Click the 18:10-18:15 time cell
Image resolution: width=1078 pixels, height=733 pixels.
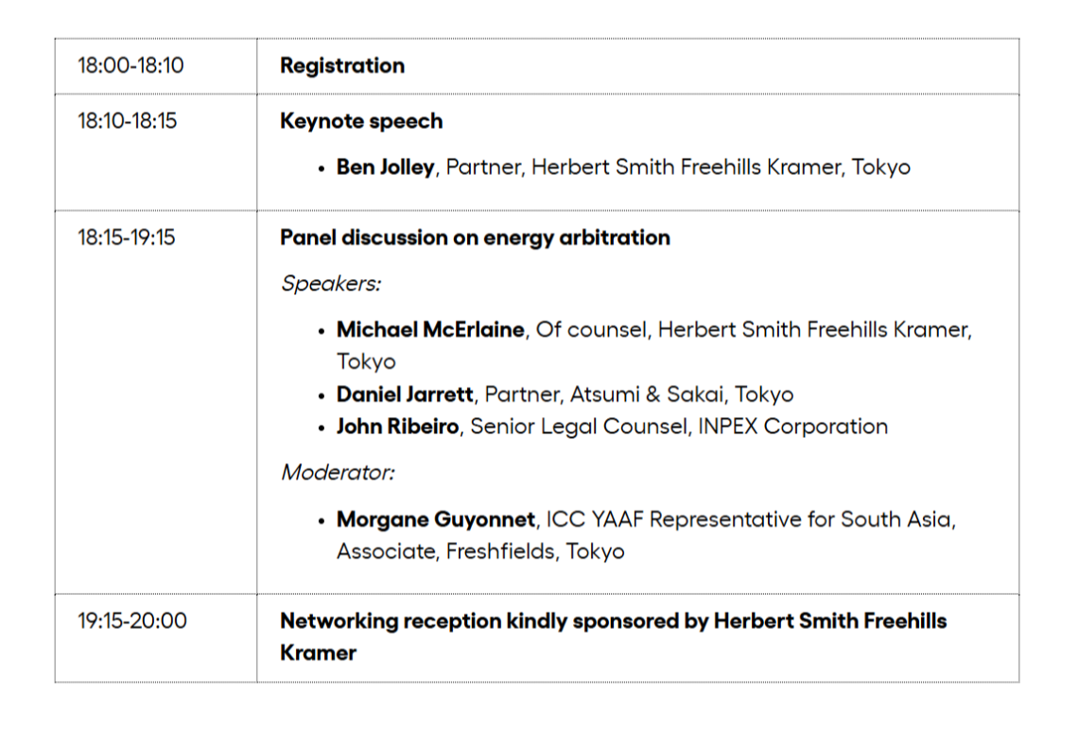click(x=127, y=122)
